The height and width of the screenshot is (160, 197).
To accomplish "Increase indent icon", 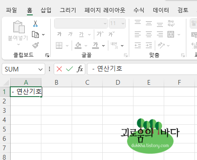I will point(149,46).
